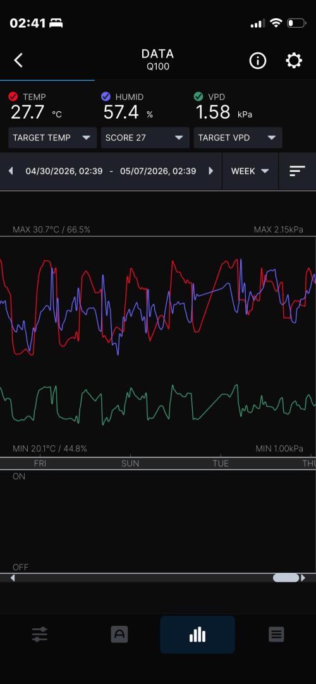
Task: Expand the TARGET VPD dropdown
Action: click(x=238, y=138)
